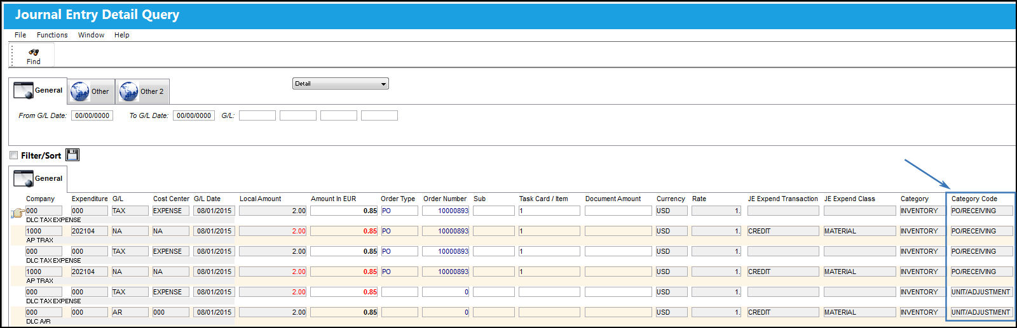
Task: Click Order Type column header
Action: click(x=398, y=199)
